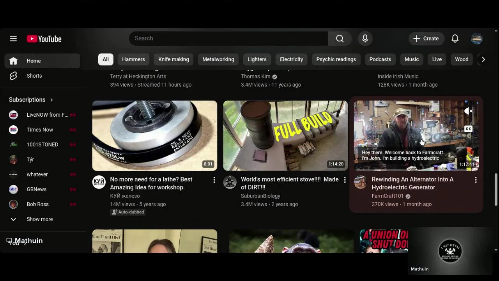This screenshot has width=499, height=281.
Task: Open title Rewinding An Alternator Into A Hydroelectric Generator
Action: coord(412,183)
